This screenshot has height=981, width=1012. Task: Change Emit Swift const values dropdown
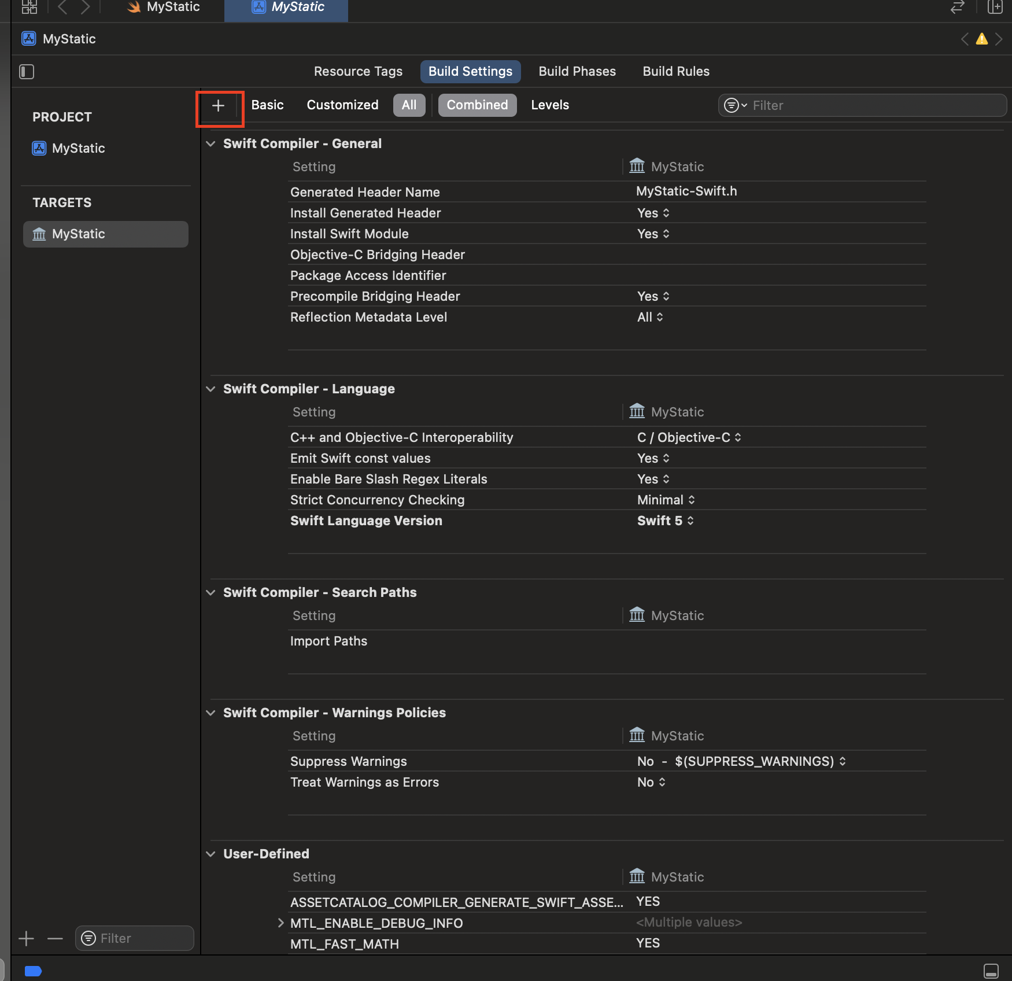point(653,458)
